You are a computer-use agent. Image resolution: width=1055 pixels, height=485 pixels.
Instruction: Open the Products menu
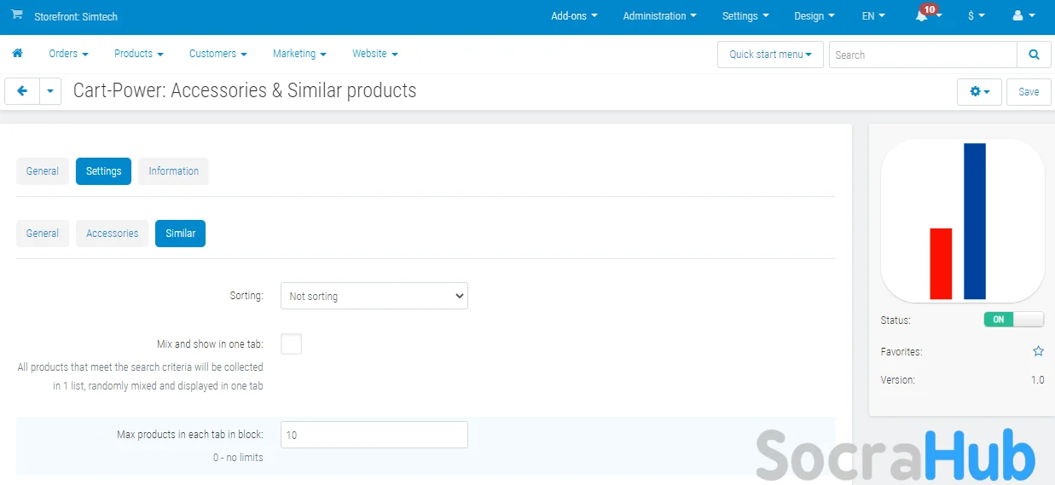(x=138, y=53)
